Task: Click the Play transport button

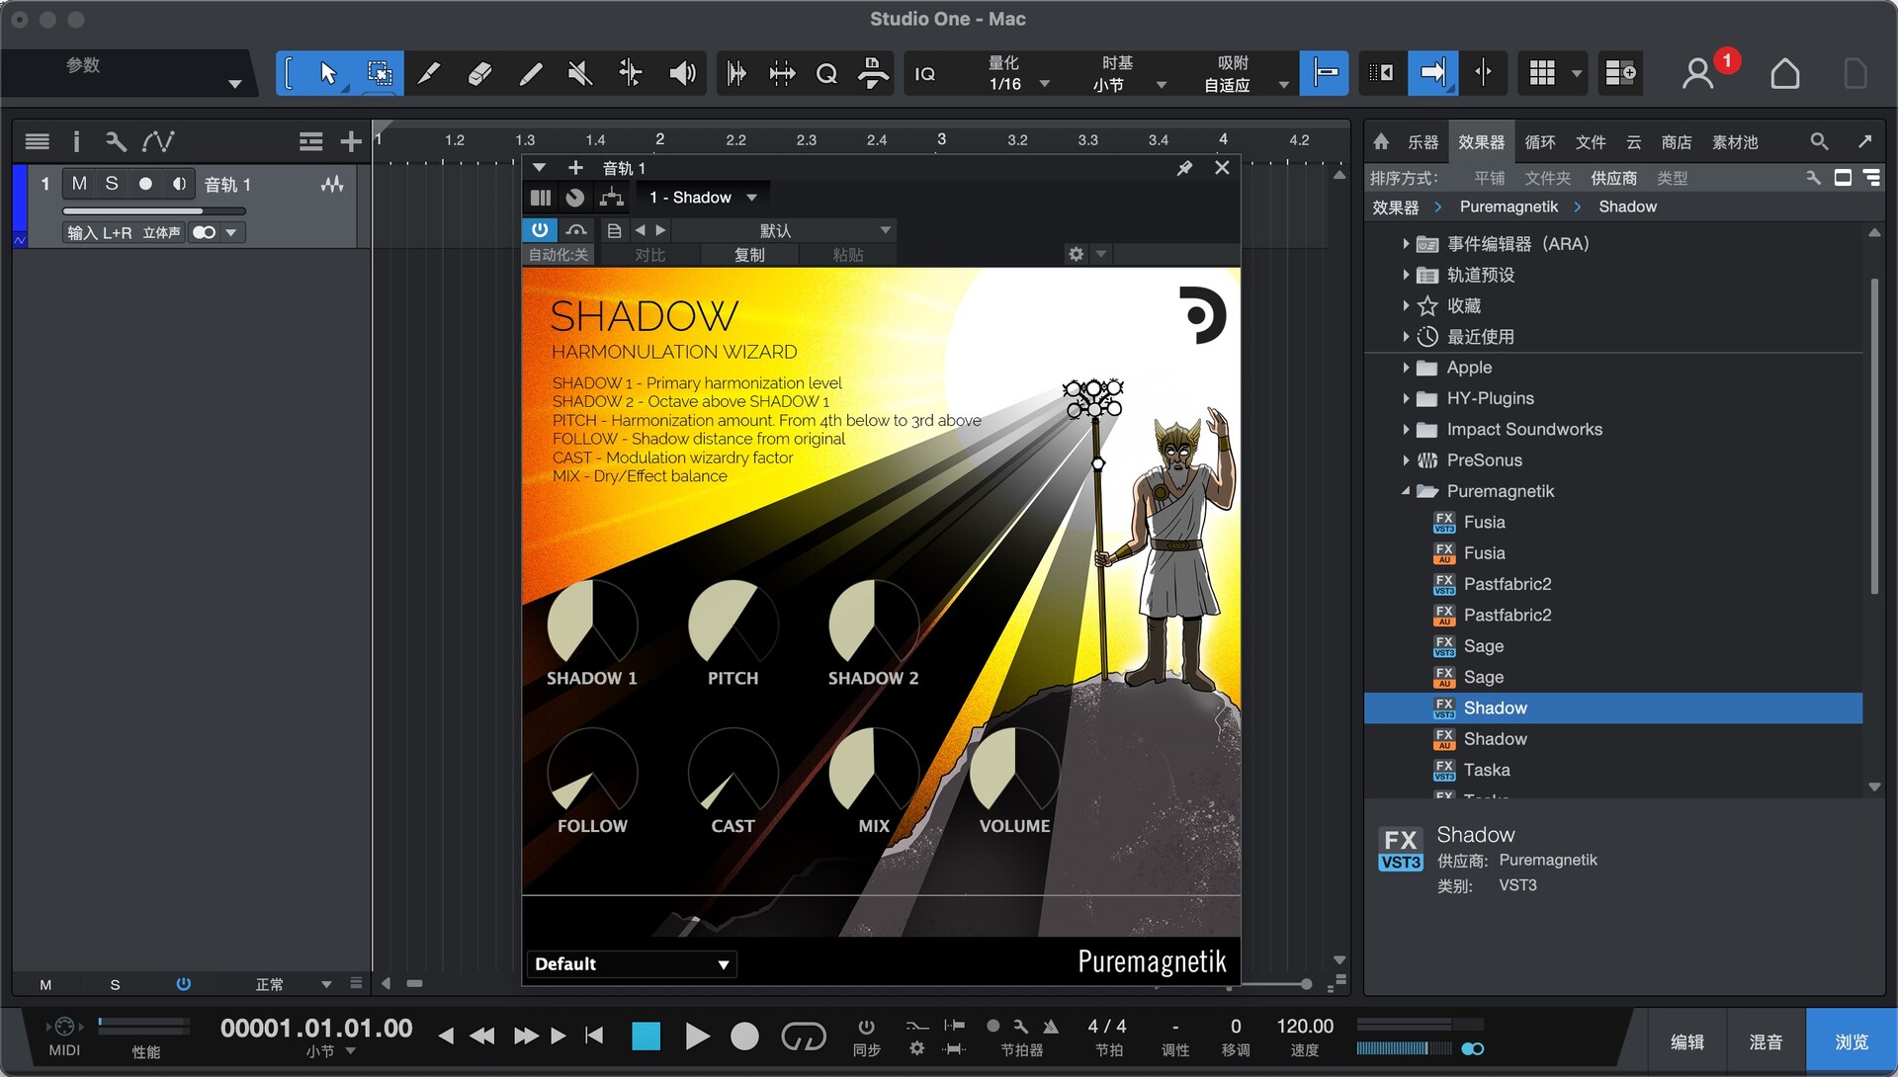Action: pyautogui.click(x=697, y=1036)
